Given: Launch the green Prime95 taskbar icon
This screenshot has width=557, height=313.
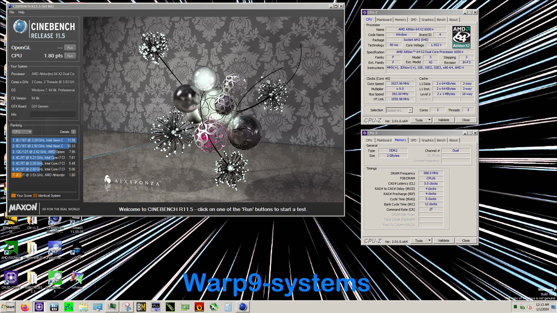Looking at the screenshot, I should (69, 307).
